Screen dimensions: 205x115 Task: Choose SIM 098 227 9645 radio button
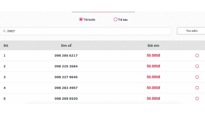tap(197, 77)
